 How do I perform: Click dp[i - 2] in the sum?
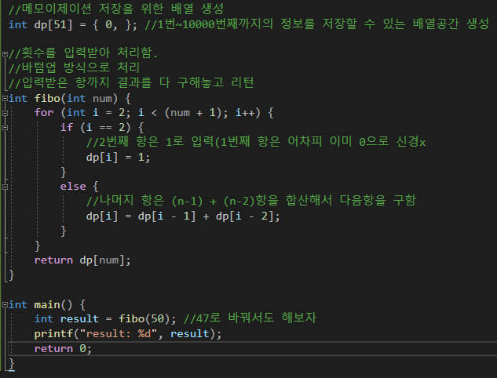point(244,216)
